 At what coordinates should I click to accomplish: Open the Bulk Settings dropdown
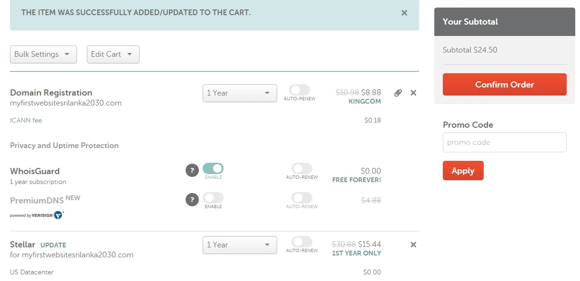coord(43,54)
